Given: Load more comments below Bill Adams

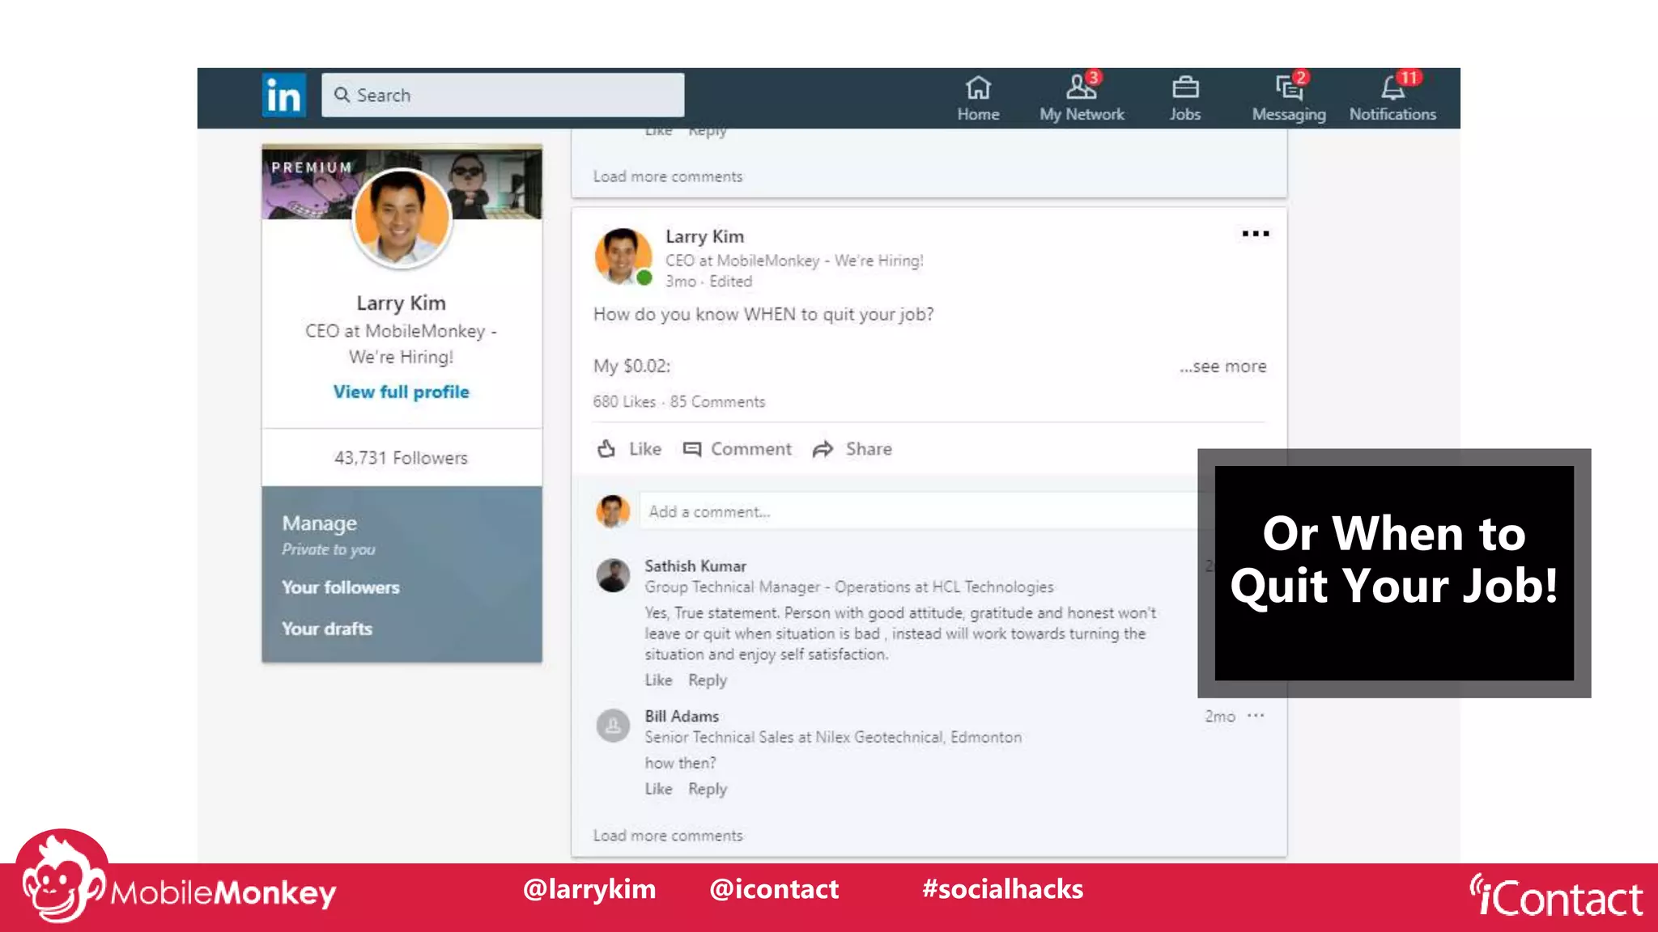Looking at the screenshot, I should [668, 836].
